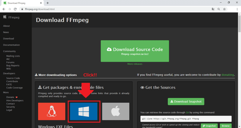
Task: Open the Code Coverage sidebar link
Action: (14, 88)
